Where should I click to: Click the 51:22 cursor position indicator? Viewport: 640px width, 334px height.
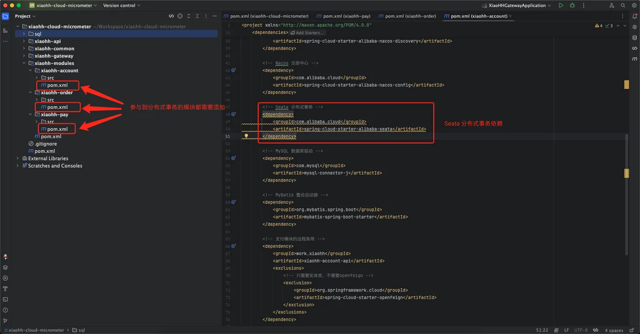542,330
